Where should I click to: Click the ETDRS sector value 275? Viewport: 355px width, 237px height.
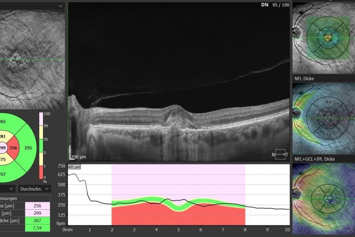click(x=2, y=159)
